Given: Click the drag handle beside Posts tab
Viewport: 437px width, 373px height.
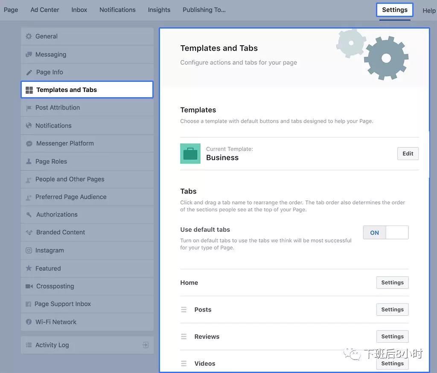Looking at the screenshot, I should click(184, 310).
